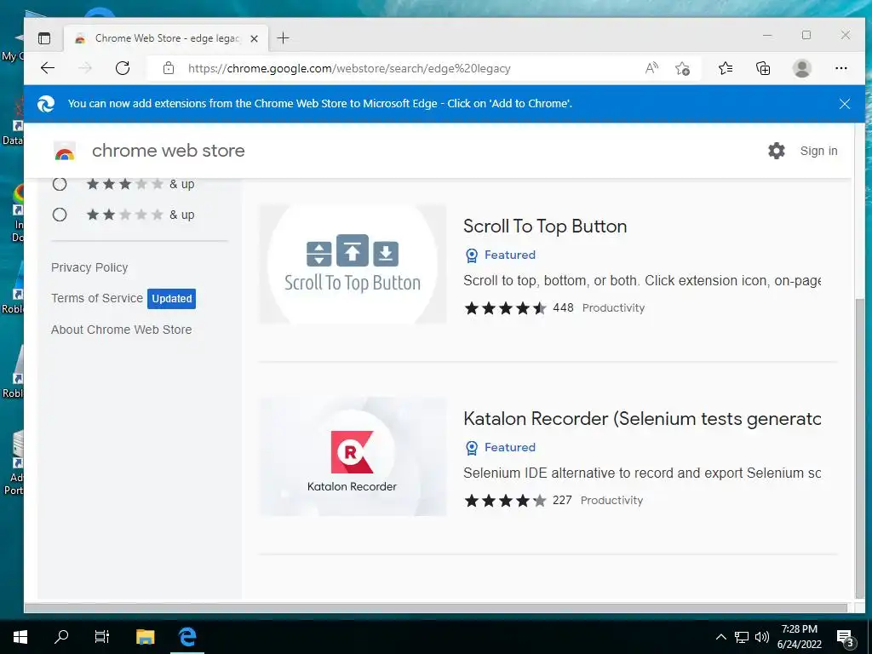Open the Katalon Recorder thumbnail image

tap(353, 456)
